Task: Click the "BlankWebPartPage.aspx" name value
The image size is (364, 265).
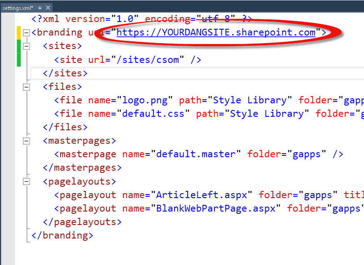Action: [216, 208]
